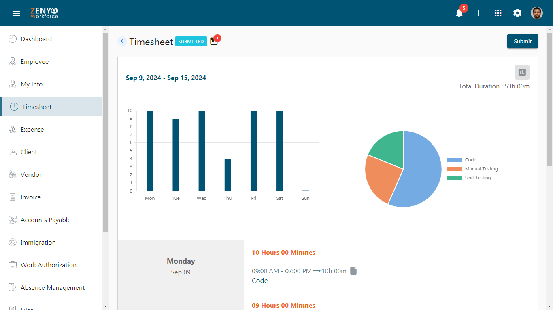Open Immigration menu item
Image resolution: width=553 pixels, height=310 pixels.
[51, 242]
